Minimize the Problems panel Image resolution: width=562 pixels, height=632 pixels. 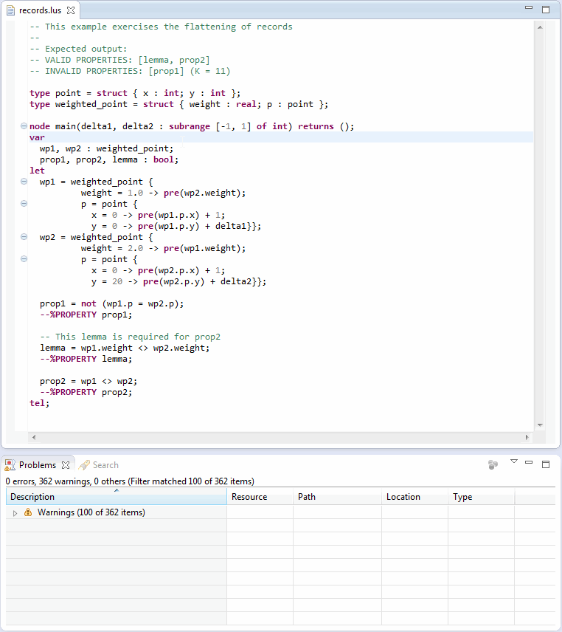click(x=529, y=462)
